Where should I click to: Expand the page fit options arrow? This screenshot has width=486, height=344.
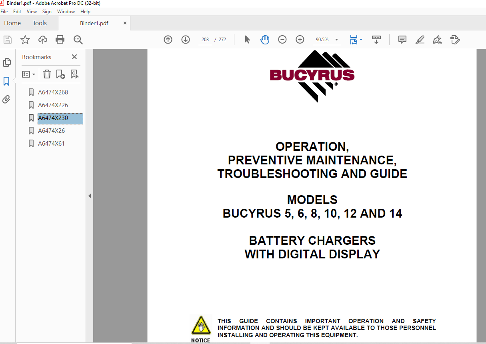tap(361, 40)
